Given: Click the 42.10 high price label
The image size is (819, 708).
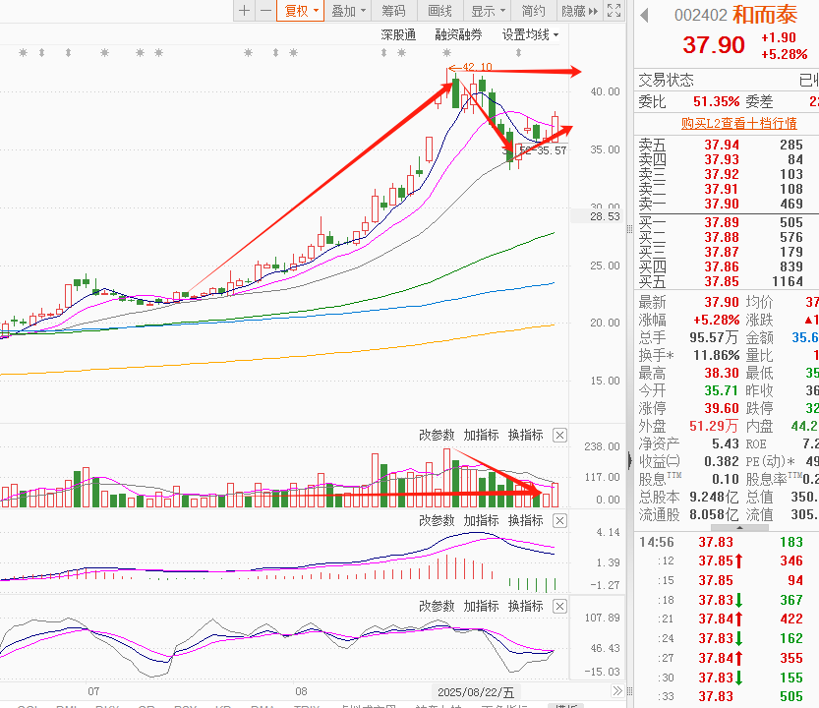Looking at the screenshot, I should [x=477, y=67].
